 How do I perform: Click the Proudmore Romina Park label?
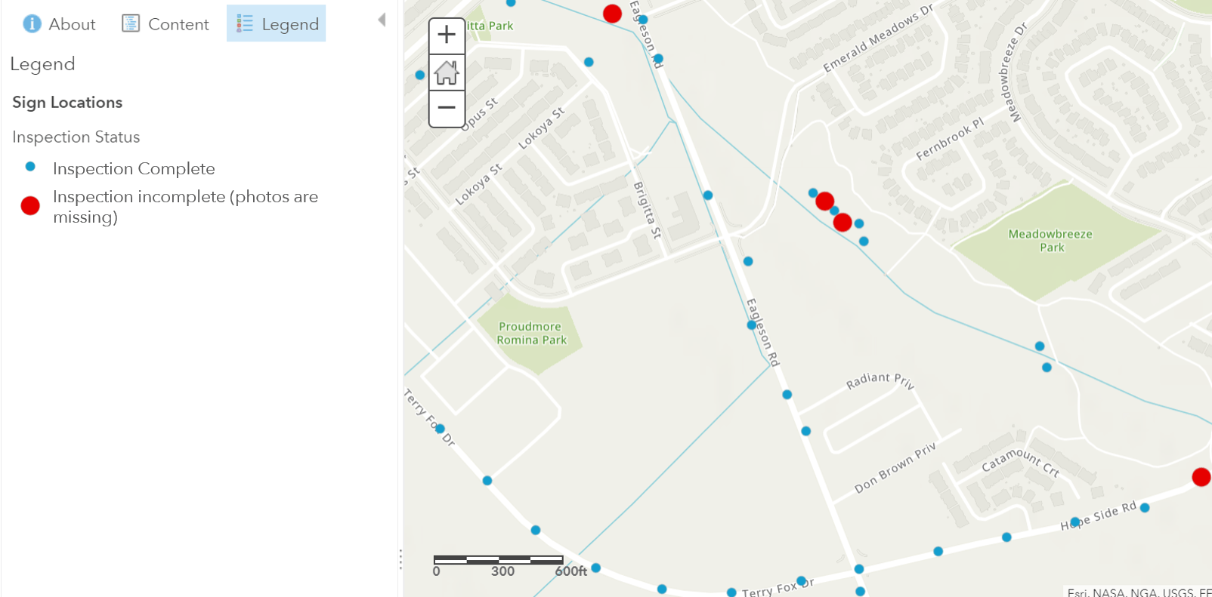coord(530,334)
